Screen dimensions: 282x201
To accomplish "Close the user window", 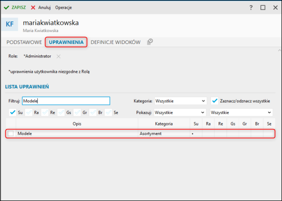I will tap(275, 8).
